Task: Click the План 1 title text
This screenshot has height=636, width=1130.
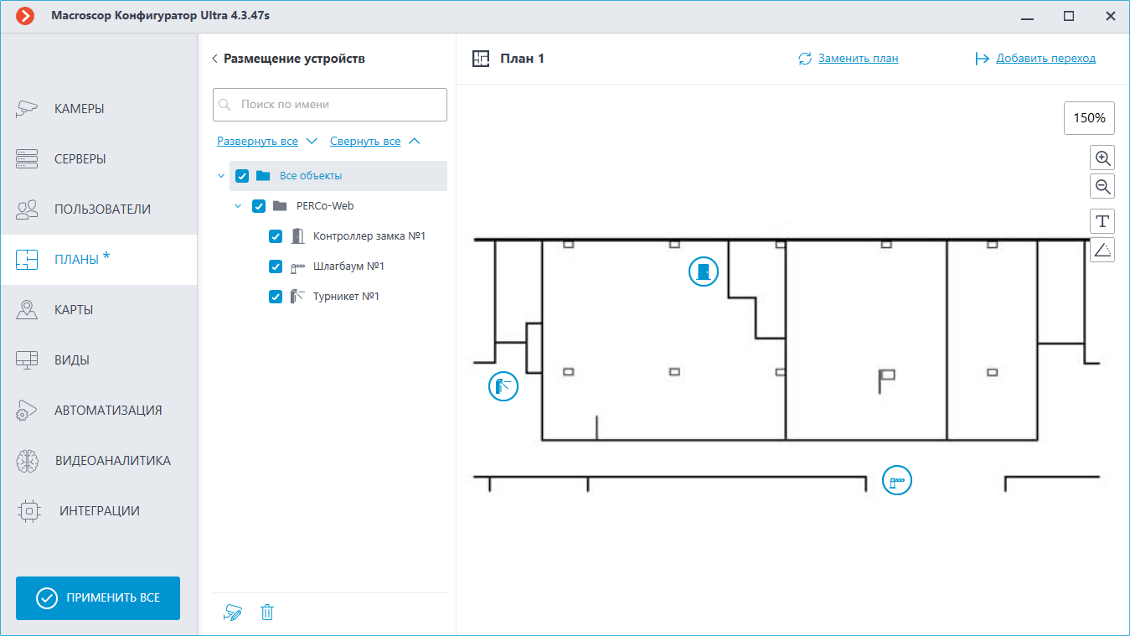Action: [522, 59]
